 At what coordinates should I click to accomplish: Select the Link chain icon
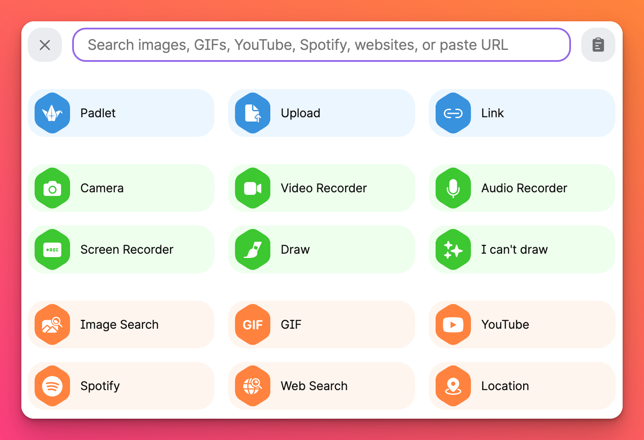pos(453,113)
